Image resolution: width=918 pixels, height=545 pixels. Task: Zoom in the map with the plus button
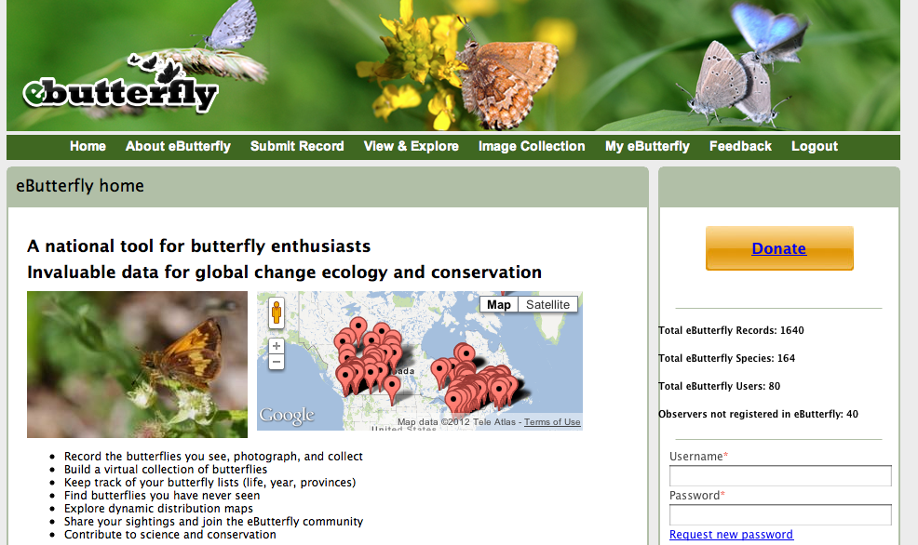pos(277,346)
